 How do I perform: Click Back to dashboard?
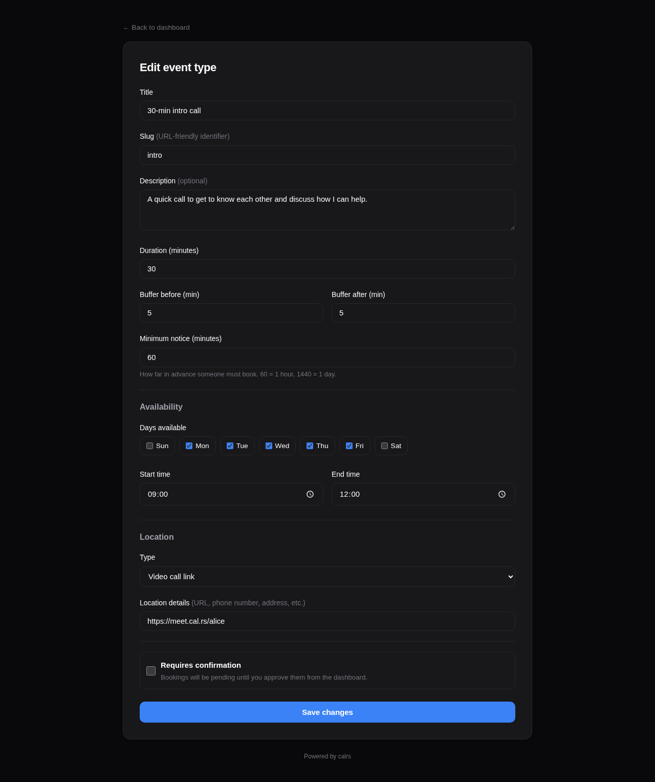coord(156,28)
